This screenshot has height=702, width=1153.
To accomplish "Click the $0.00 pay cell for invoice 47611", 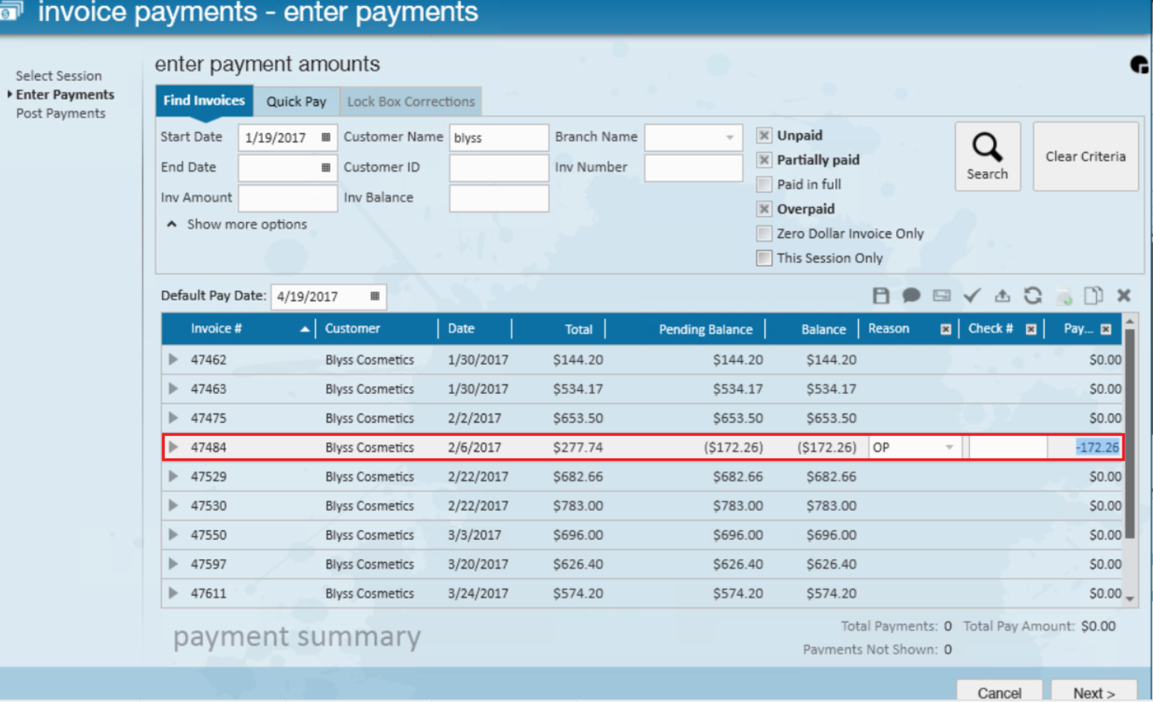I will point(1085,593).
